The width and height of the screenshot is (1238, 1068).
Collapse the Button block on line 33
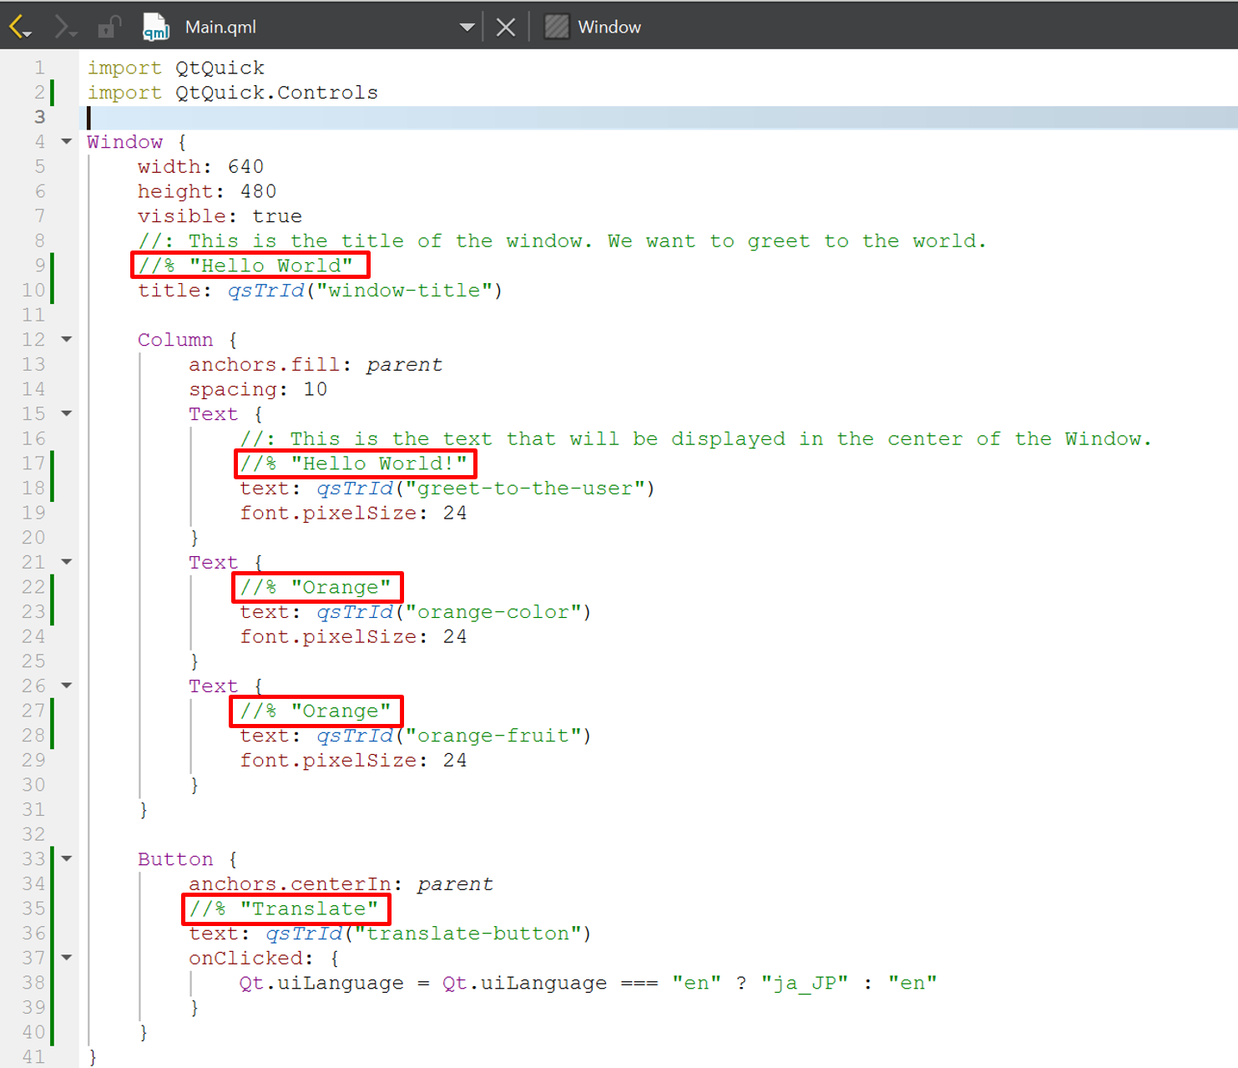[67, 859]
